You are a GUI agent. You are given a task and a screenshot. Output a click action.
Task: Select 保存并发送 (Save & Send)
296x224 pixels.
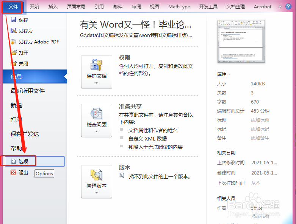pyautogui.click(x=25, y=134)
